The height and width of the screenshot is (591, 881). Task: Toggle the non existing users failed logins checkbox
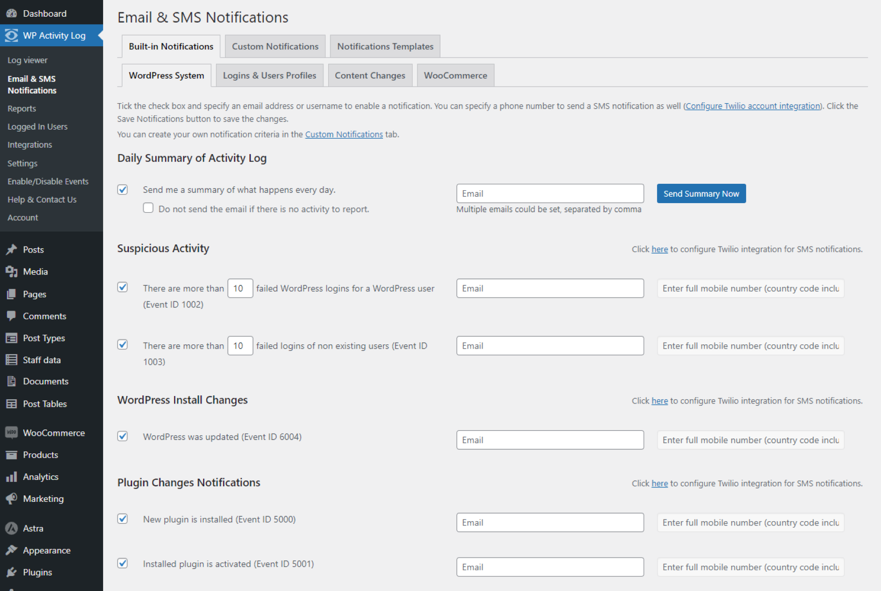pyautogui.click(x=122, y=345)
